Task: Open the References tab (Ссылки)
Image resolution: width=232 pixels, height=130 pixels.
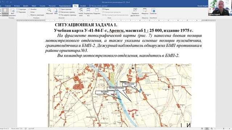Action: pyautogui.click(x=42, y=6)
